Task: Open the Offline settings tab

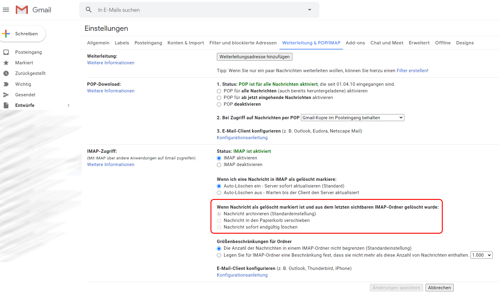Action: tap(443, 43)
